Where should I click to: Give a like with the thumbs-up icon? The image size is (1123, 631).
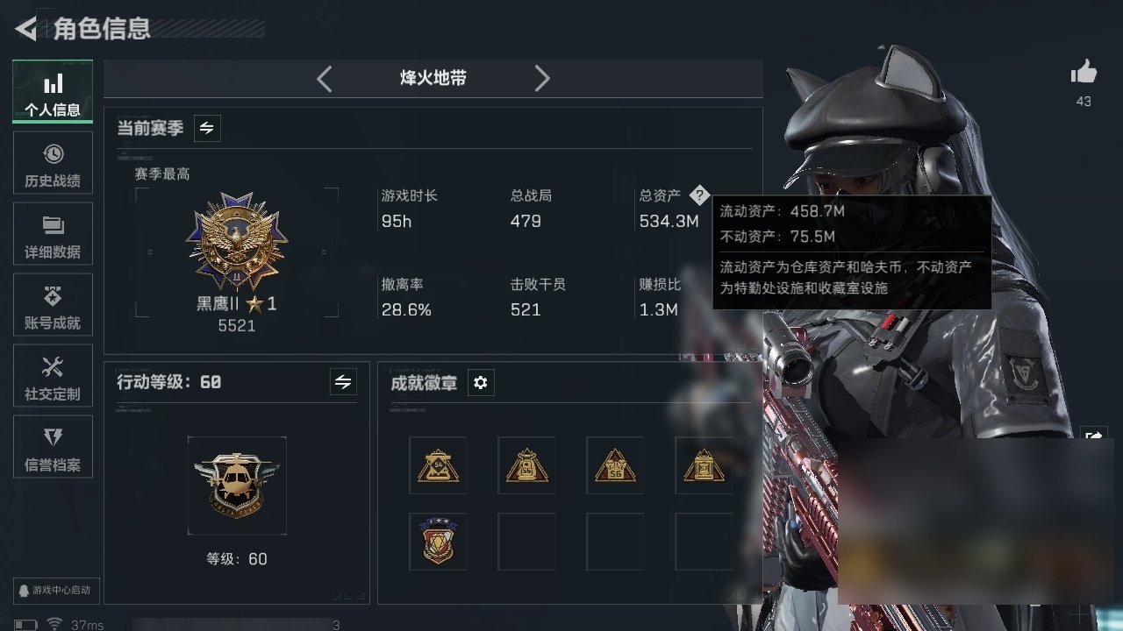click(x=1084, y=73)
